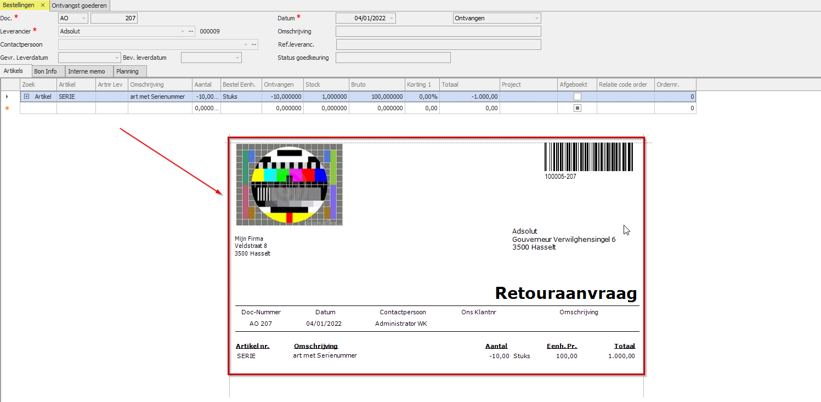Expand the SERIE article row plus icon
Screen dimensions: 821x402
(x=26, y=97)
